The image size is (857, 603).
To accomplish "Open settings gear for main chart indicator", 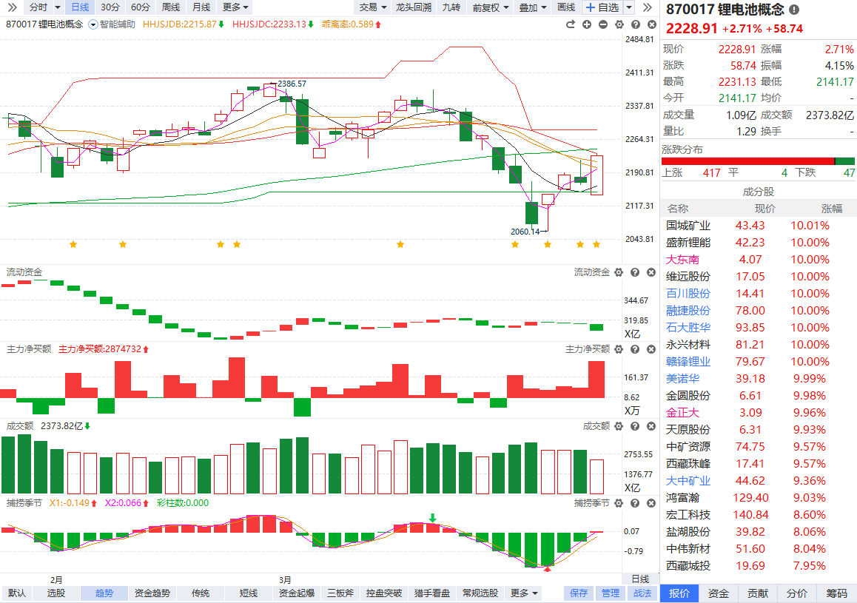I will (x=619, y=24).
